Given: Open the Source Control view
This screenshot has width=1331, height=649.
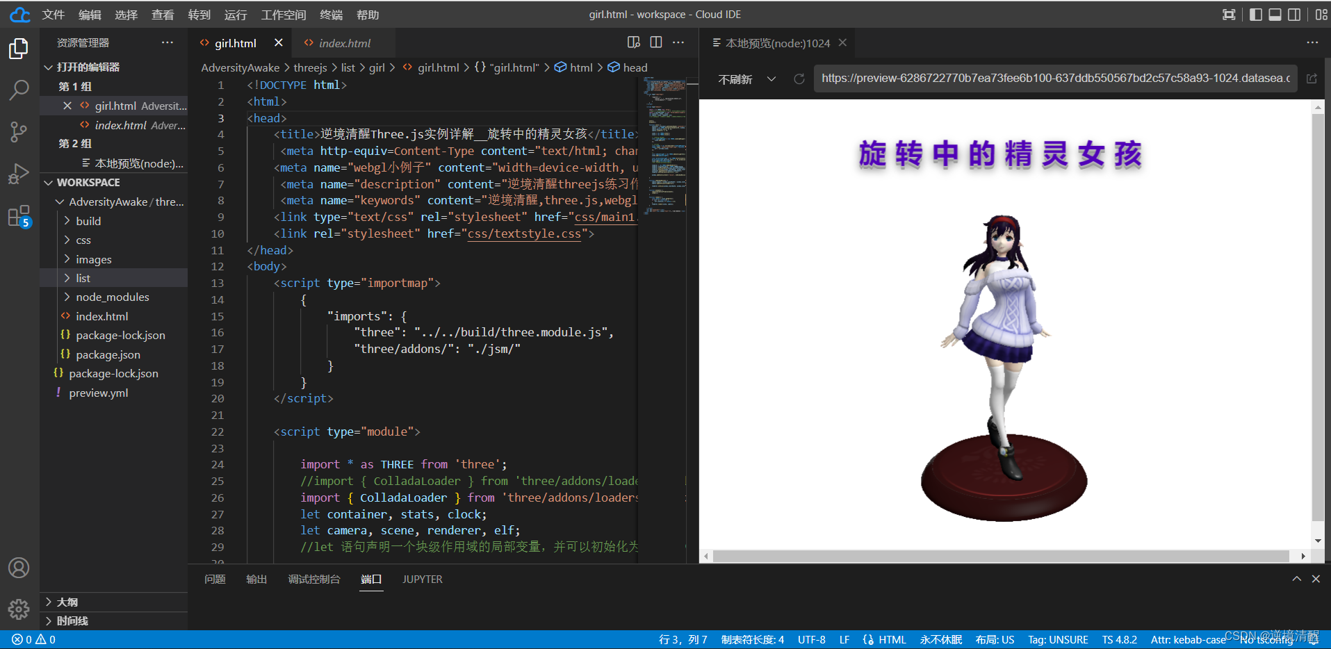Looking at the screenshot, I should click(x=19, y=131).
